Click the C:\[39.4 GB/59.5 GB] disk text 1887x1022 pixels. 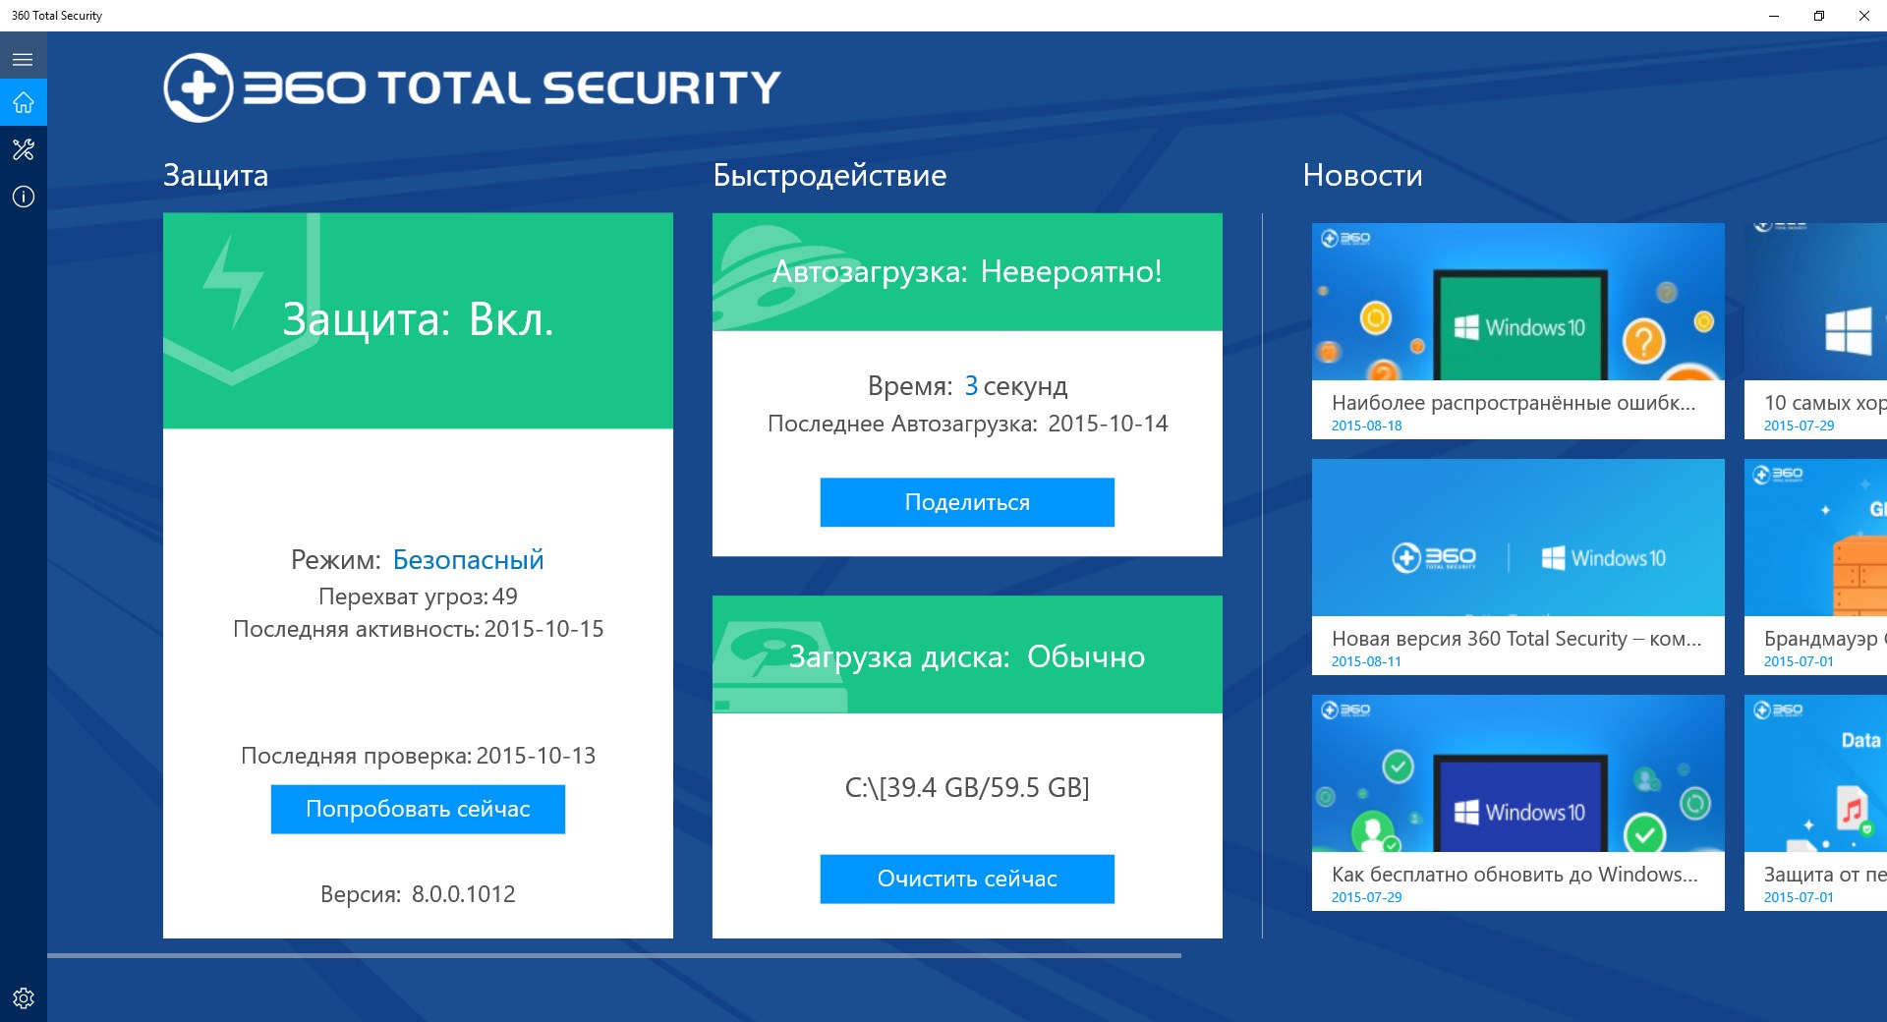point(967,788)
